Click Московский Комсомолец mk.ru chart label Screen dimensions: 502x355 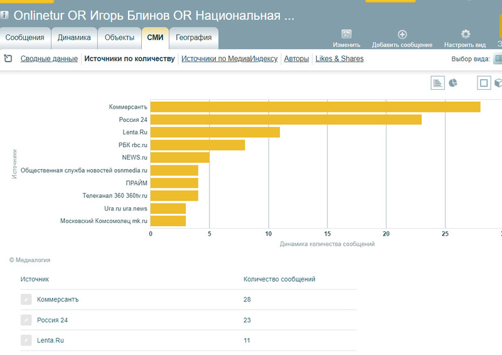[104, 221]
